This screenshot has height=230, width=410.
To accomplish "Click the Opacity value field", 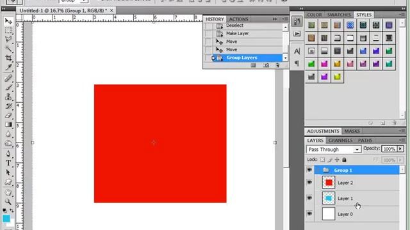I will (x=389, y=149).
